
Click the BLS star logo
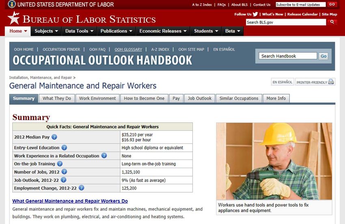click(14, 18)
